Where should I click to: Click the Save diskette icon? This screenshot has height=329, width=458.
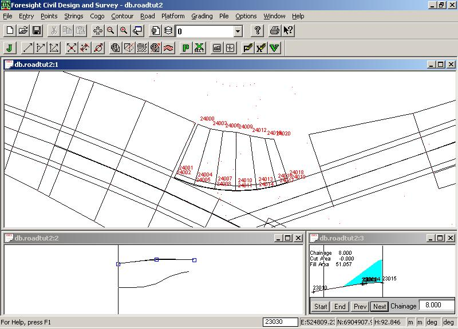coord(37,31)
